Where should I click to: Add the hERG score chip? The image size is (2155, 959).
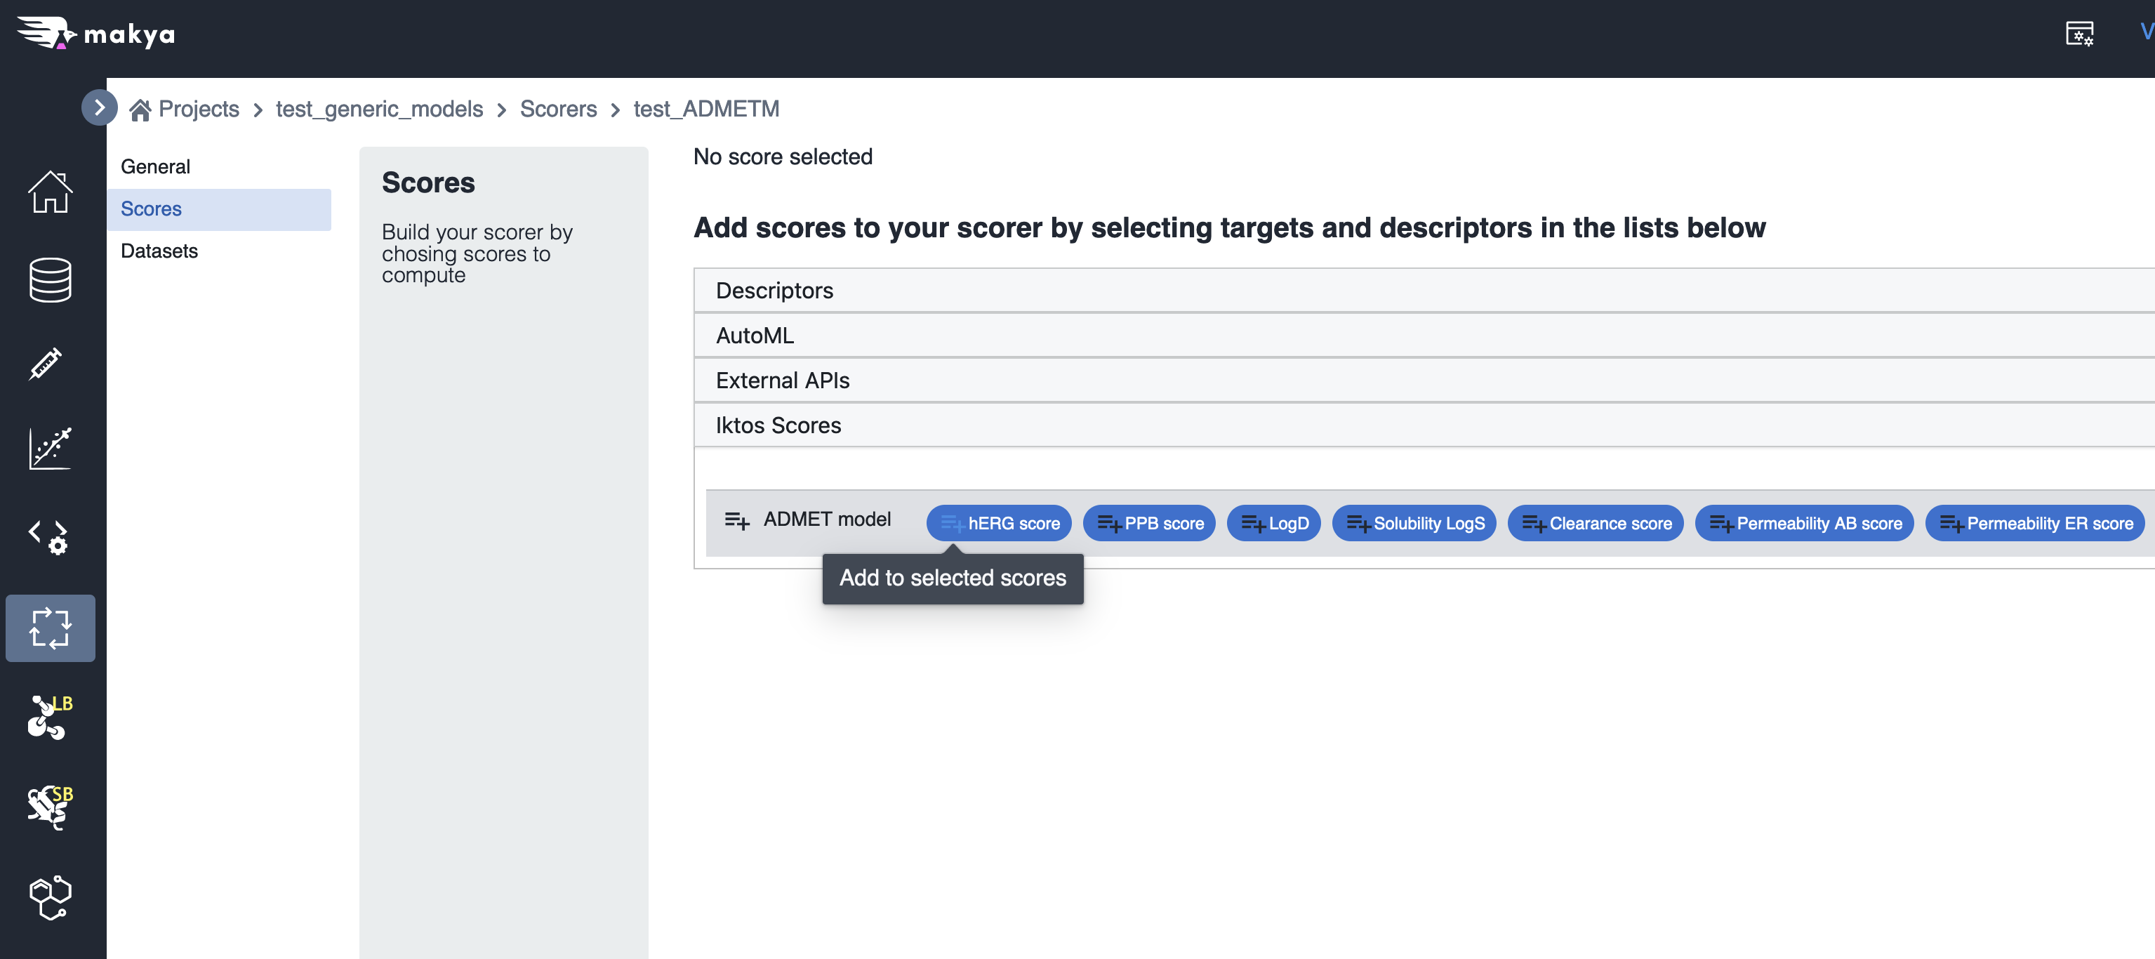point(999,523)
